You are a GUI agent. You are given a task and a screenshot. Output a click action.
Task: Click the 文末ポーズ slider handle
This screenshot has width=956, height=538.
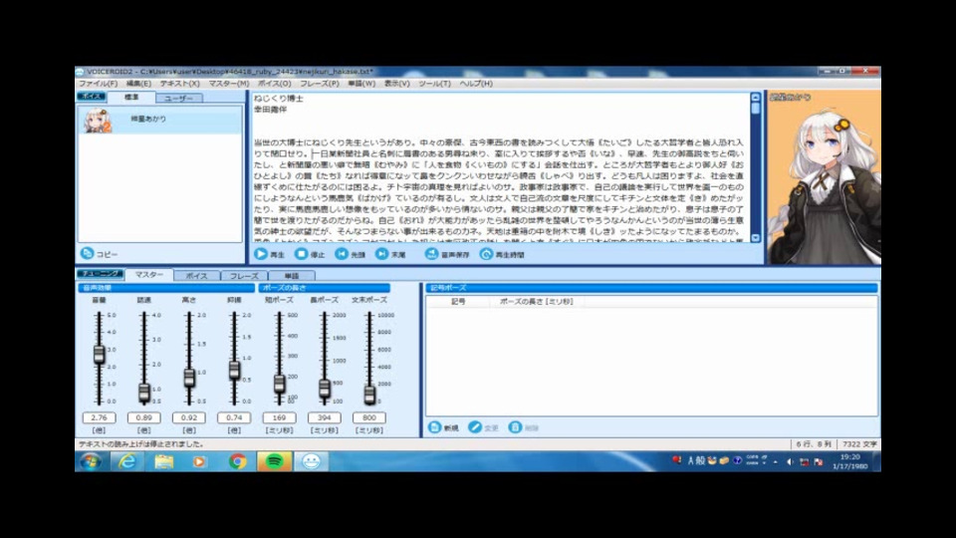(x=369, y=395)
